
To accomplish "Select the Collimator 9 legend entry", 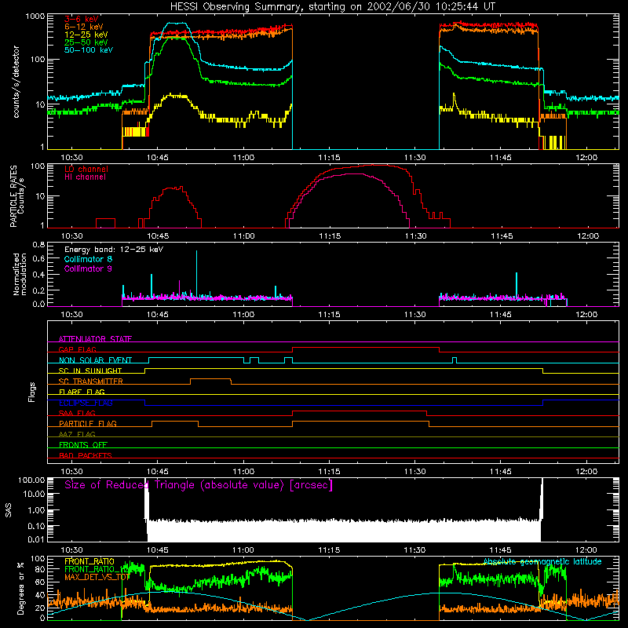I will tap(88, 268).
